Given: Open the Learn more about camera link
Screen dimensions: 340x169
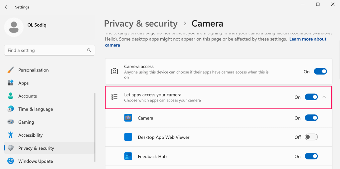Looking at the screenshot, I should point(307,39).
